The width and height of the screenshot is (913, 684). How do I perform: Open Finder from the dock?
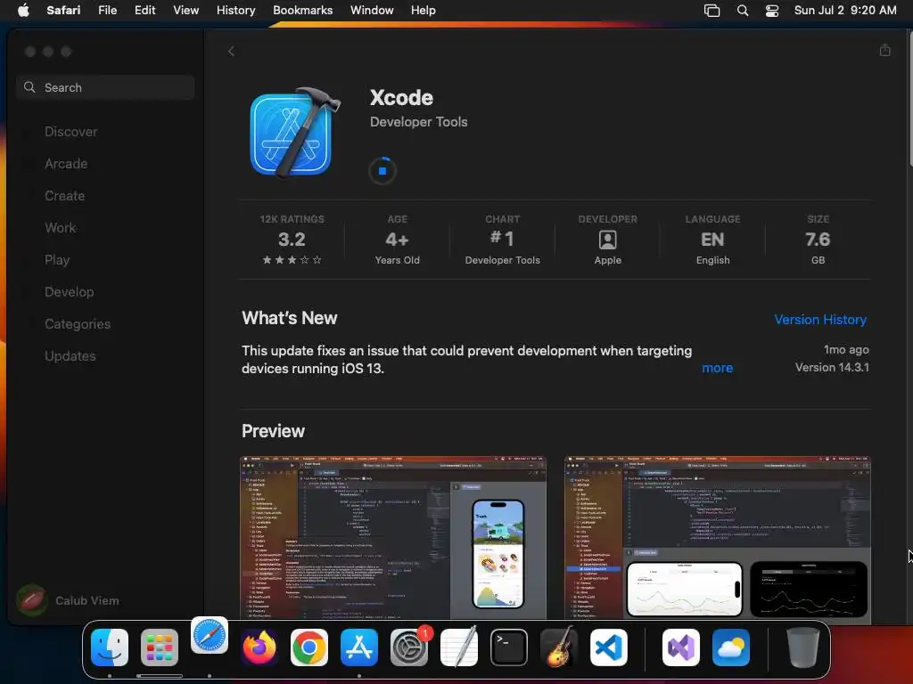tap(110, 647)
